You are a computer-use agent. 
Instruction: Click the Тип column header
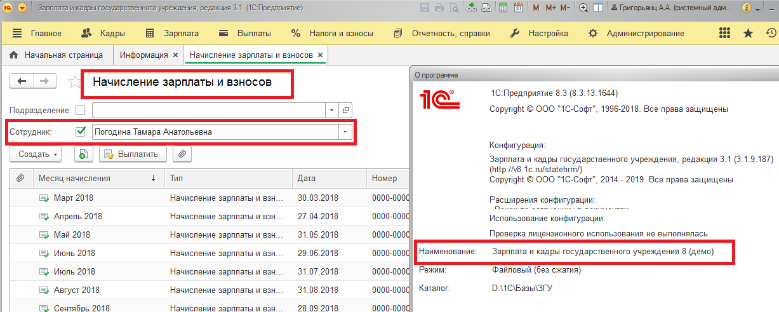coord(229,179)
